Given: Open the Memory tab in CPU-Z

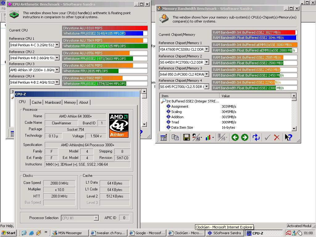Looking at the screenshot, I should coord(70,102).
